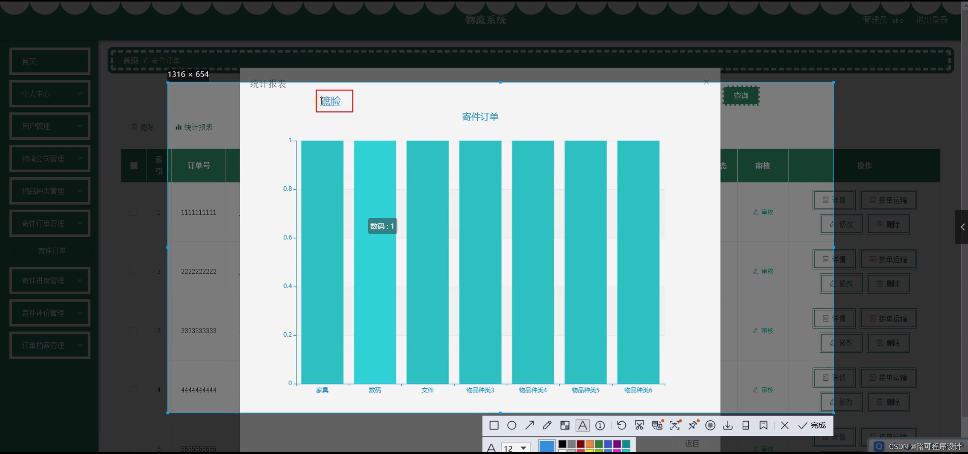The width and height of the screenshot is (968, 454).
Task: Click the 完成 finish button
Action: (812, 425)
